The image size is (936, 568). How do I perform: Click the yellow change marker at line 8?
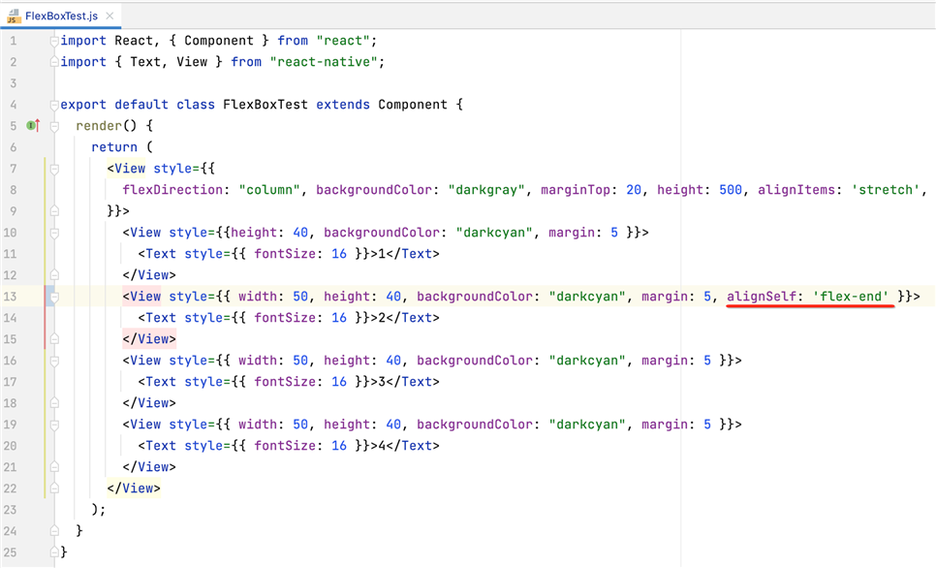[x=45, y=190]
